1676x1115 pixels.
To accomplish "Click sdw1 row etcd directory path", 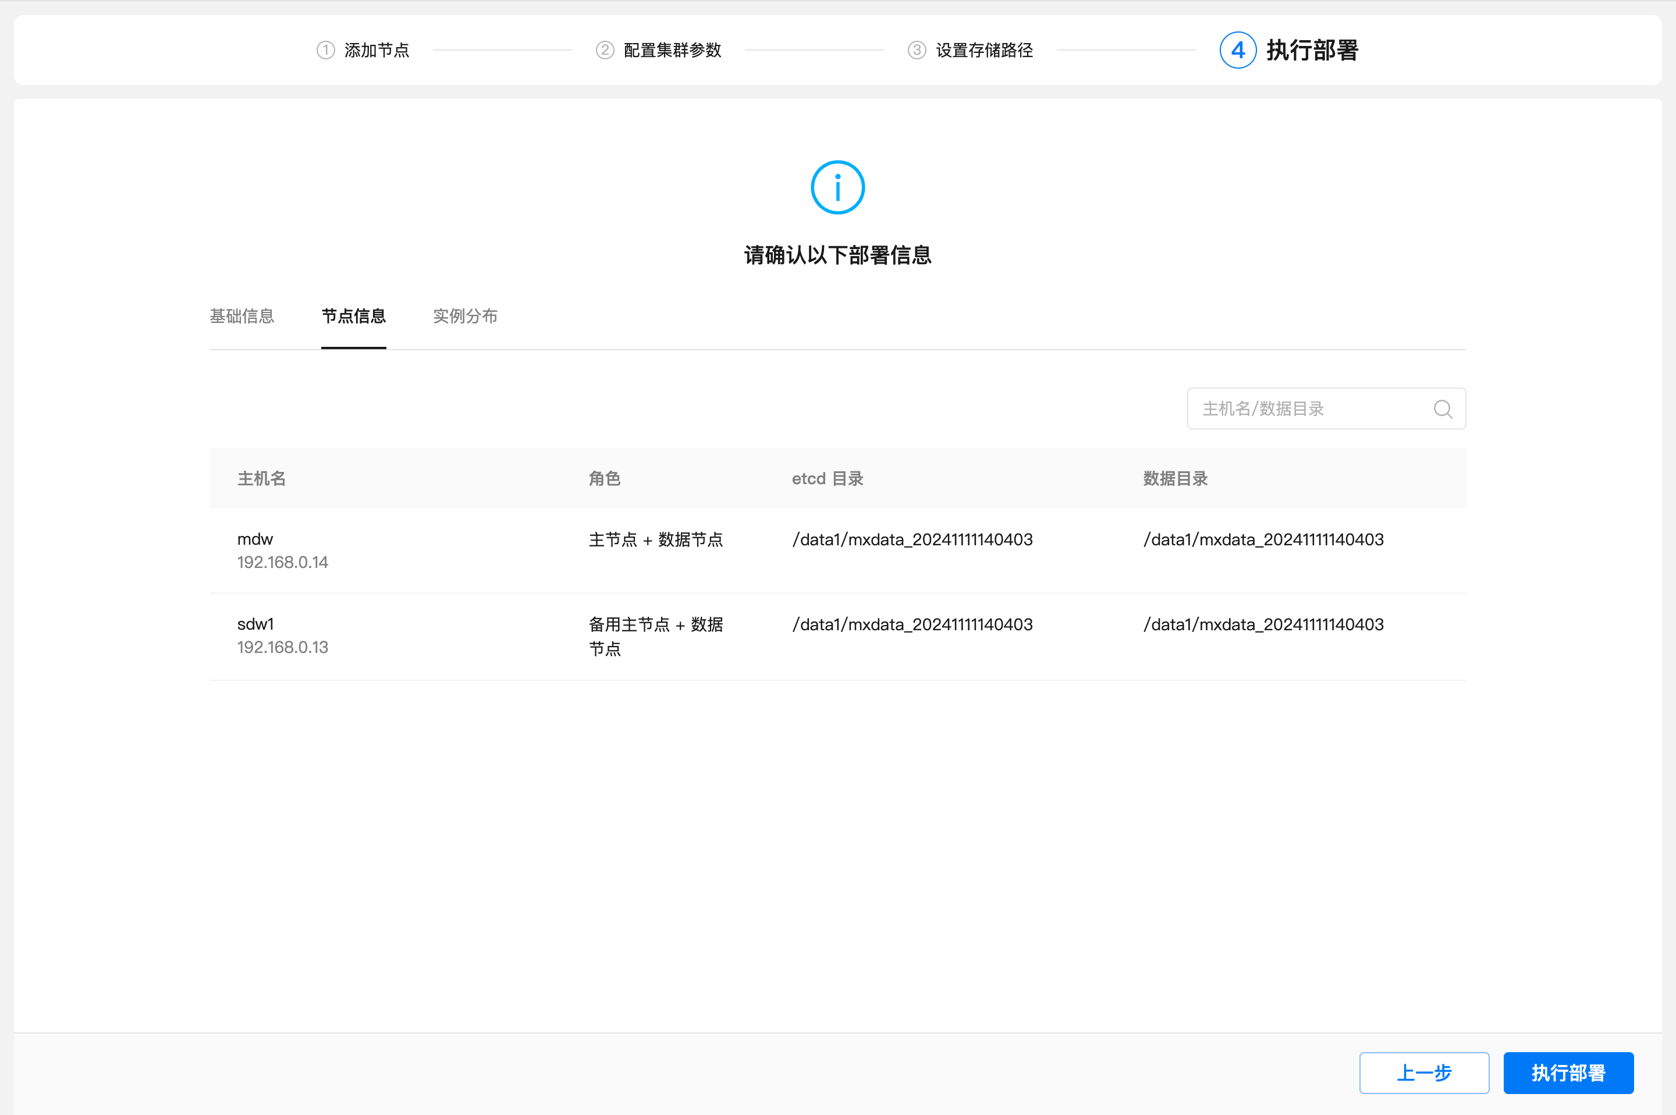I will coord(912,624).
